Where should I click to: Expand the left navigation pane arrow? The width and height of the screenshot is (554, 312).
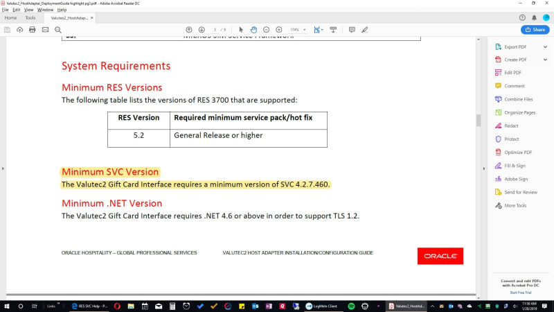pos(3,168)
